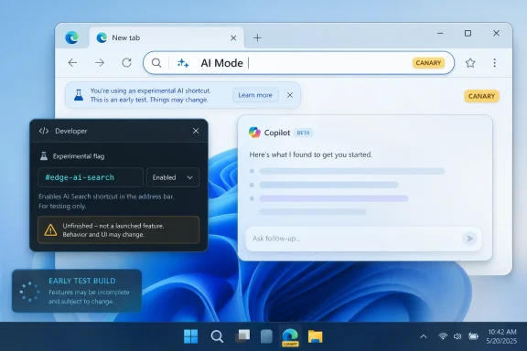Screen dimensions: 527x351
Task: Open the Windows Start menu
Action: coord(191,336)
